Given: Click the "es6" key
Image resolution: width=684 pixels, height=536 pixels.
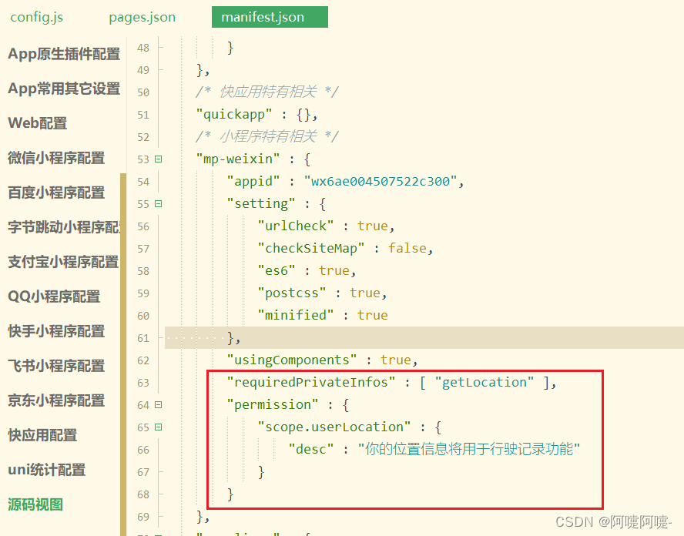Looking at the screenshot, I should click(277, 270).
